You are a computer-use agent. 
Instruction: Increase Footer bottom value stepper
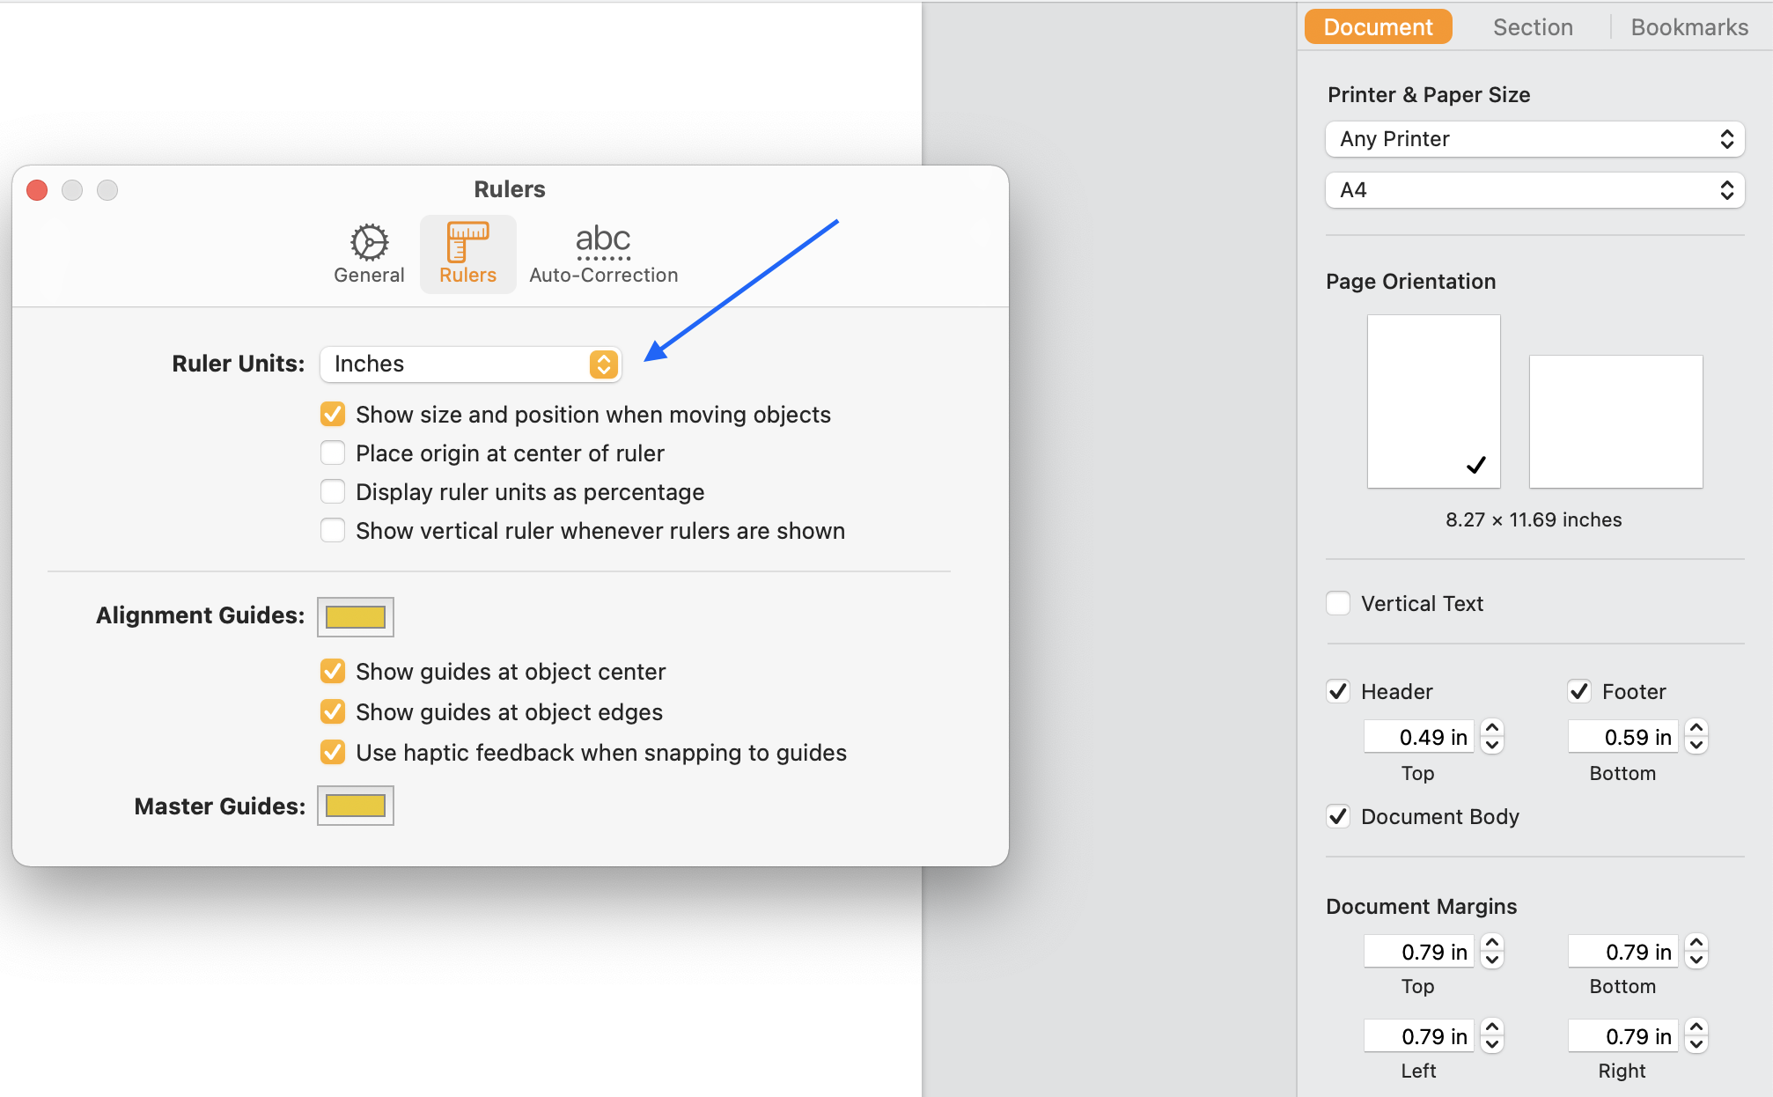[x=1696, y=728]
